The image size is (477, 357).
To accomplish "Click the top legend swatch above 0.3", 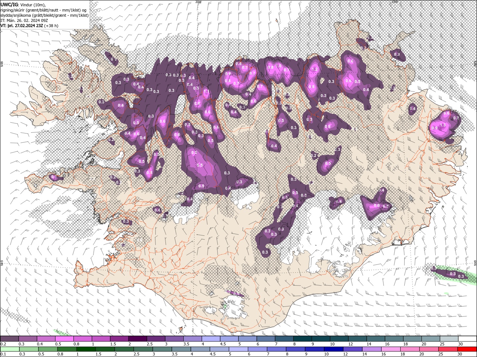I will (x=28, y=339).
